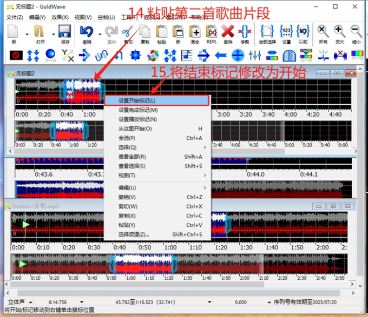Choose 查看全部(R) in context menu
This screenshot has width=368, height=317.
pos(157,157)
